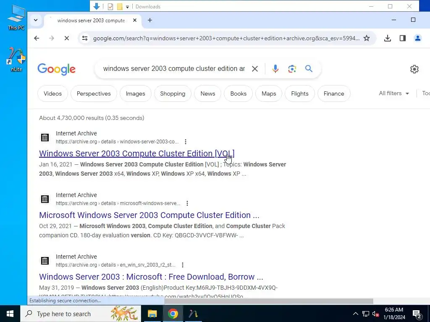Click the Properties icon in Downloads window title bar
The height and width of the screenshot is (322, 430).
pyautogui.click(x=110, y=7)
